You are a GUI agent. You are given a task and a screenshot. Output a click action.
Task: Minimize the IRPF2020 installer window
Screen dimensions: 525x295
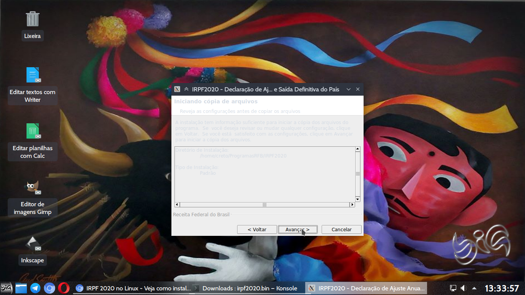pyautogui.click(x=349, y=89)
